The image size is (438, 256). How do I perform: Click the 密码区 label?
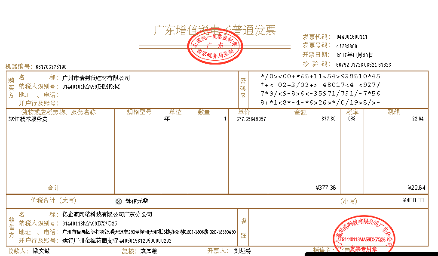tap(243, 88)
